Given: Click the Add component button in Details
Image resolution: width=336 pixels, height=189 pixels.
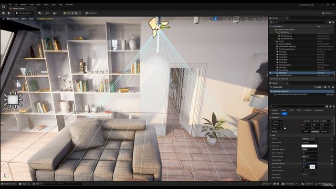Looking at the screenshot, I should coord(318,87).
